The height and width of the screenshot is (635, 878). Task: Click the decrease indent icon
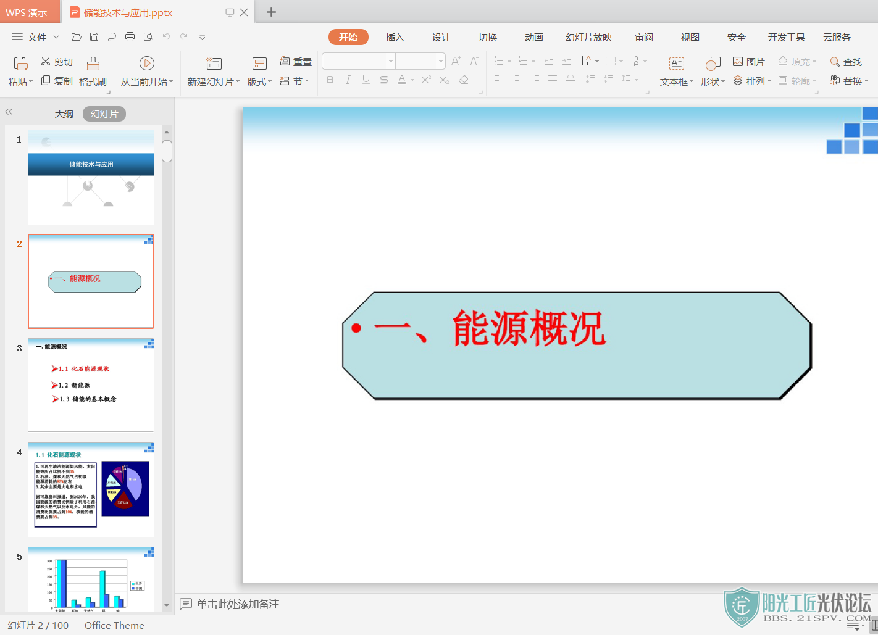coord(549,61)
